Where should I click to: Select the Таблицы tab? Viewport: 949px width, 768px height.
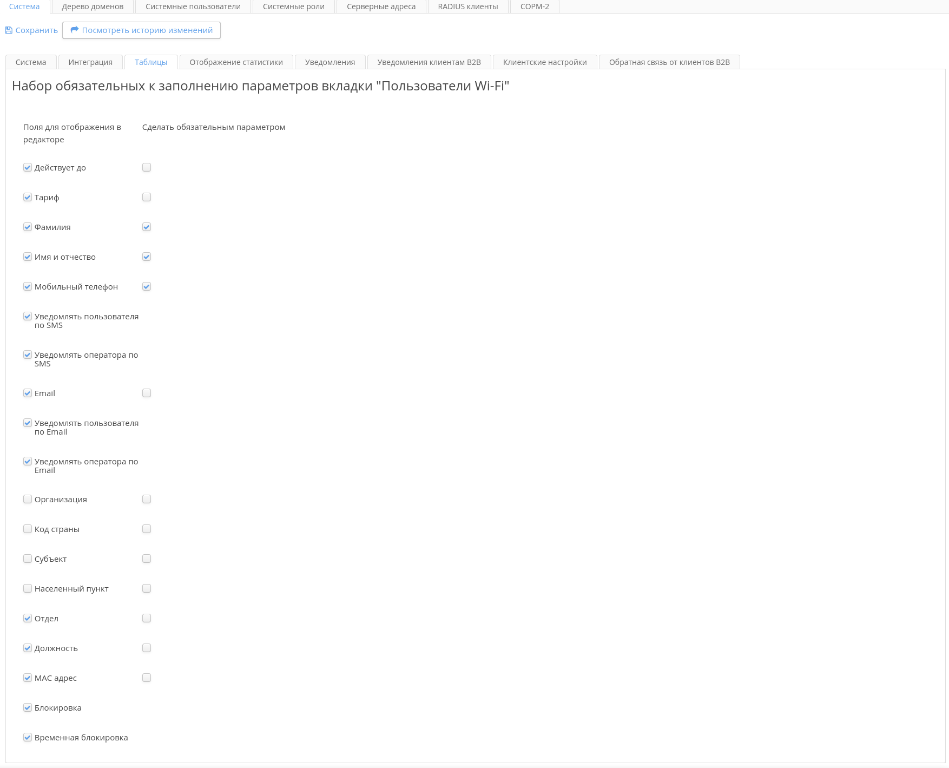pos(151,62)
